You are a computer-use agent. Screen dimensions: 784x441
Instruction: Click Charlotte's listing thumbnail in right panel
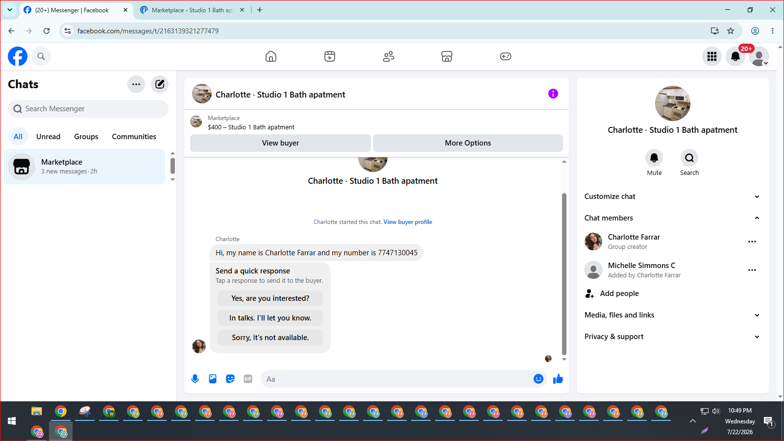pyautogui.click(x=672, y=103)
